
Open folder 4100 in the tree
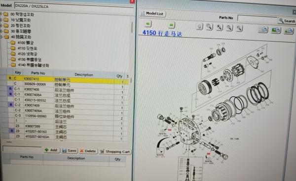coord(26,43)
